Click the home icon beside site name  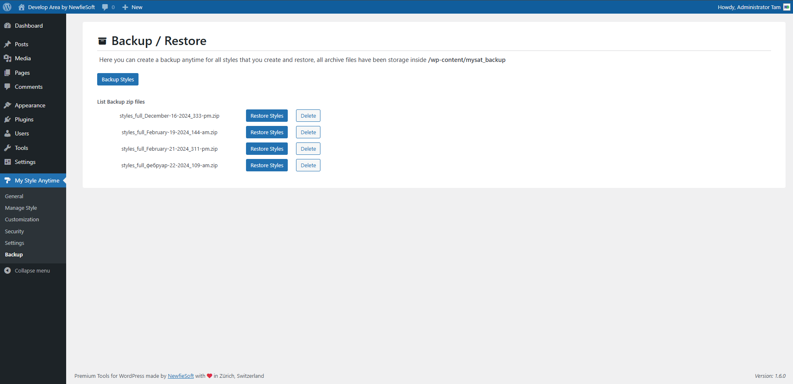(21, 7)
